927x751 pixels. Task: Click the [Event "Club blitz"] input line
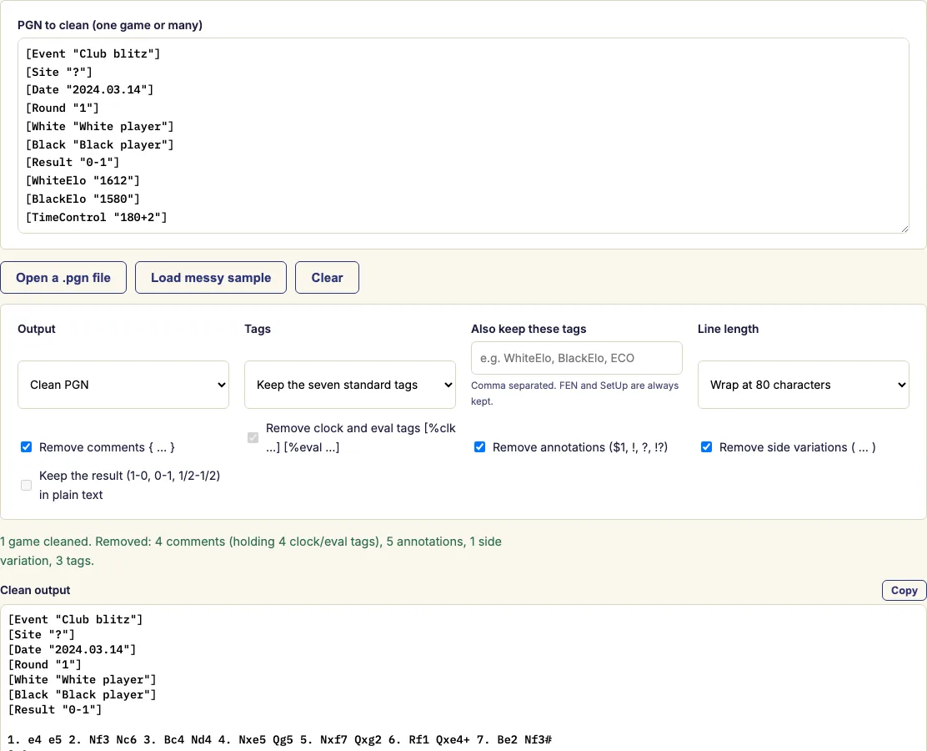[93, 54]
